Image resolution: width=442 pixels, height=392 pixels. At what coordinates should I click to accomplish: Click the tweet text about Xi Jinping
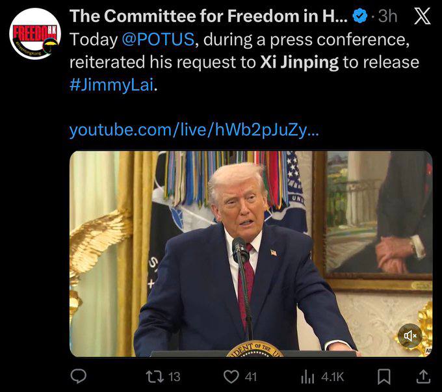point(244,62)
